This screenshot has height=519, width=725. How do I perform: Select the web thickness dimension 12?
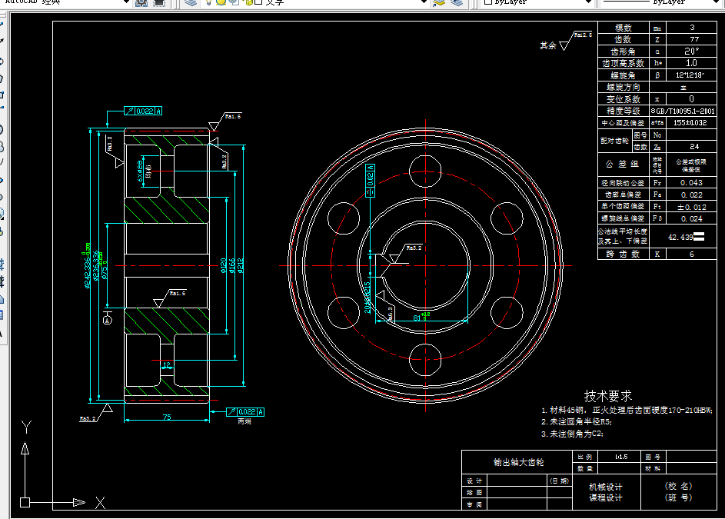(x=167, y=365)
